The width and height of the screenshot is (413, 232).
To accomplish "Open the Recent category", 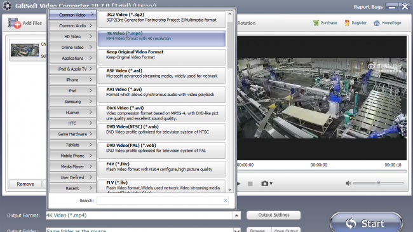I will tap(72, 188).
